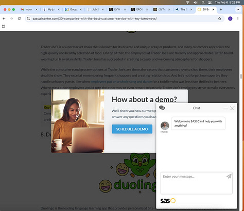Open the Wi-Fi menu in menu bar
Screen dimensions: 244x211
pyautogui.click(x=188, y=3)
